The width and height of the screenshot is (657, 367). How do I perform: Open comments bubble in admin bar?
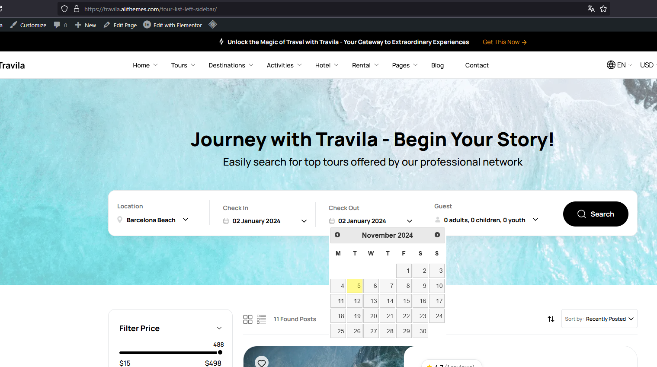[x=60, y=25]
